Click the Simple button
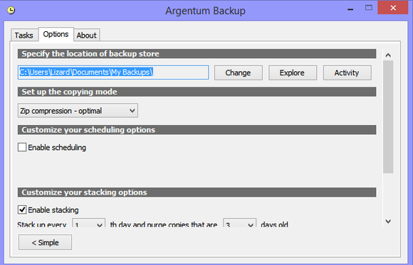This screenshot has height=265, width=413. pos(45,242)
